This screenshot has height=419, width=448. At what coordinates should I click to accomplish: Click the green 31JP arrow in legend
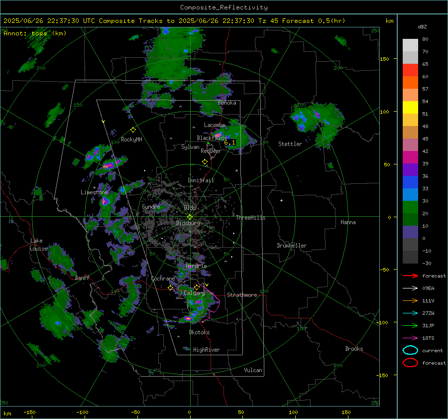click(410, 325)
